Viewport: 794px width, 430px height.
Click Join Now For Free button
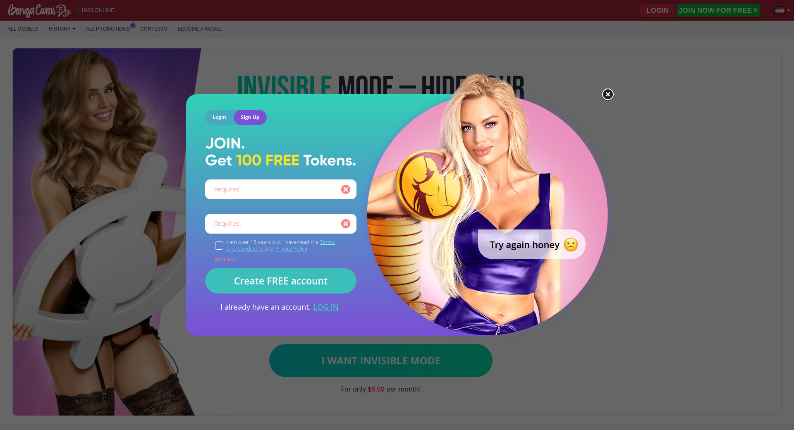[718, 10]
